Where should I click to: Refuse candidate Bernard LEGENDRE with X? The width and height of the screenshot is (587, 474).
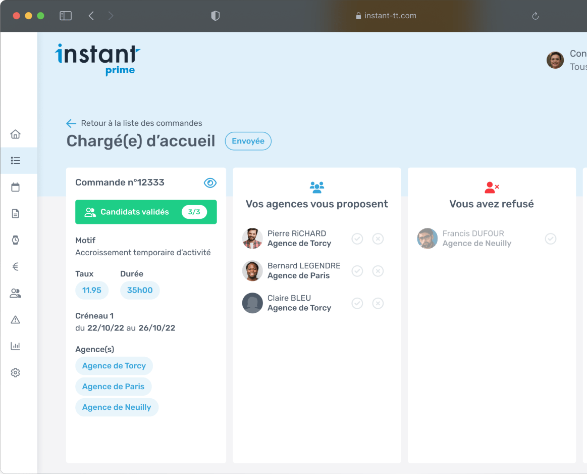[x=378, y=271]
